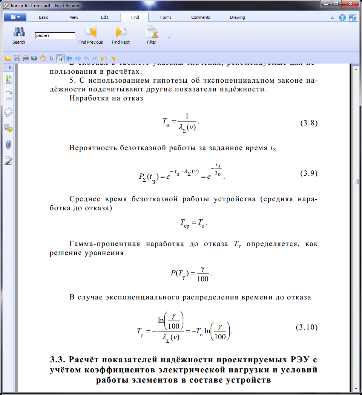The height and width of the screenshot is (395, 362).
Task: Click the Find Previous button
Action: 90,35
